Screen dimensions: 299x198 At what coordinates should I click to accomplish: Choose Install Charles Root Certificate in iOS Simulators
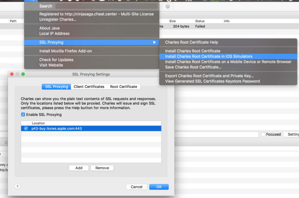[208, 56]
